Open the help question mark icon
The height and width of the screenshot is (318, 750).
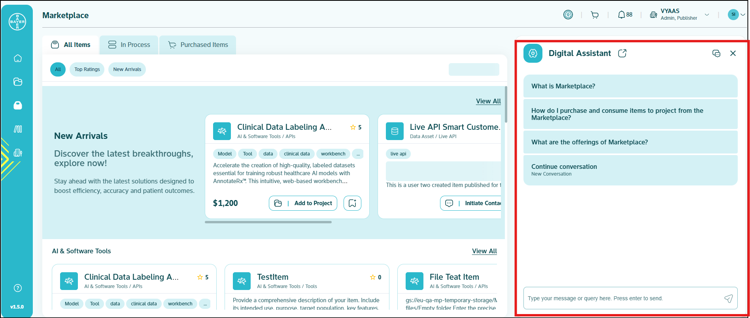click(18, 288)
